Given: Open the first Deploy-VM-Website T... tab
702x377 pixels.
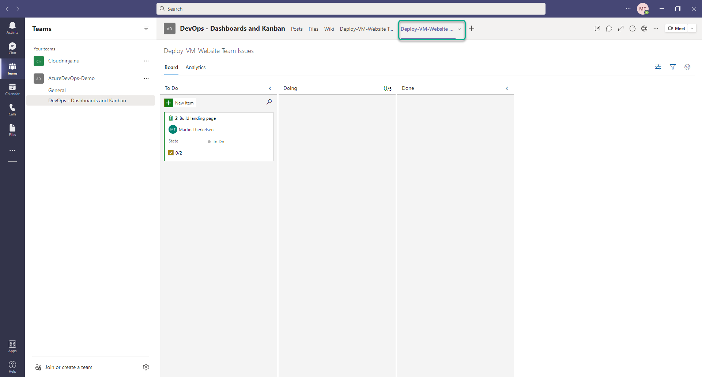Looking at the screenshot, I should [366, 29].
